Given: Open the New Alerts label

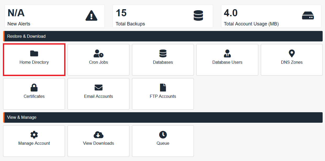Looking at the screenshot, I should click(x=19, y=24).
